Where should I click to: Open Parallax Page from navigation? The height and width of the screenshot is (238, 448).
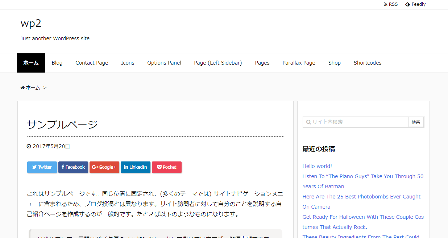click(299, 63)
